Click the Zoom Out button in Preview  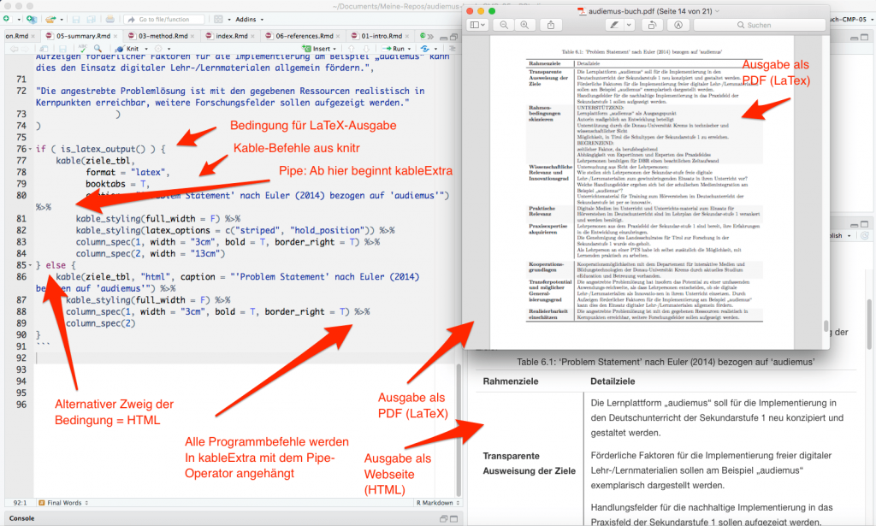tap(504, 25)
